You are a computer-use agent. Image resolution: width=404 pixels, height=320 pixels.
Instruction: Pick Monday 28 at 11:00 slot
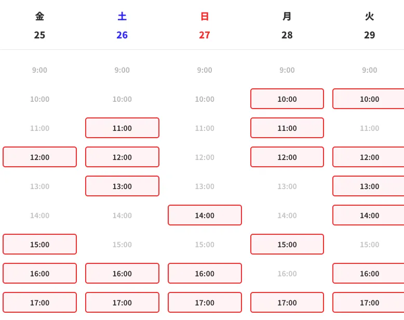point(287,128)
